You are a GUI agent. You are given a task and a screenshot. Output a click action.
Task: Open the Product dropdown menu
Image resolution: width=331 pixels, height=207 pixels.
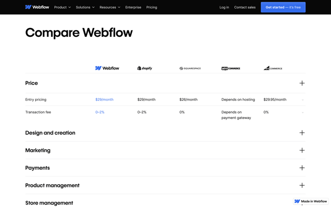pos(62,7)
